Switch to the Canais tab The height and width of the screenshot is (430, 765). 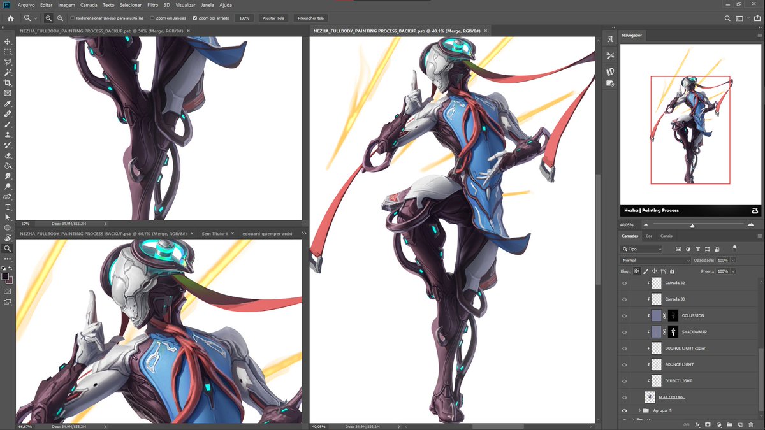coord(666,236)
